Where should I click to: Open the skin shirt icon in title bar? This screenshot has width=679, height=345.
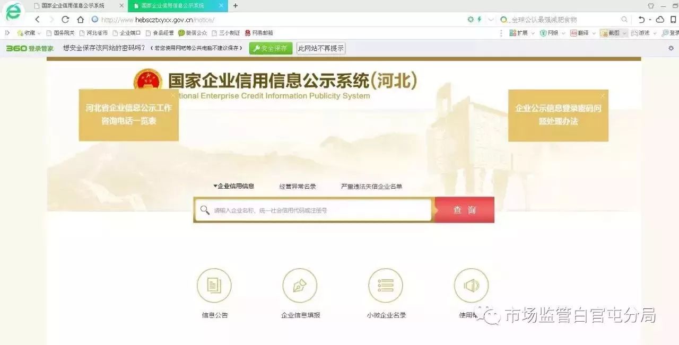651,6
